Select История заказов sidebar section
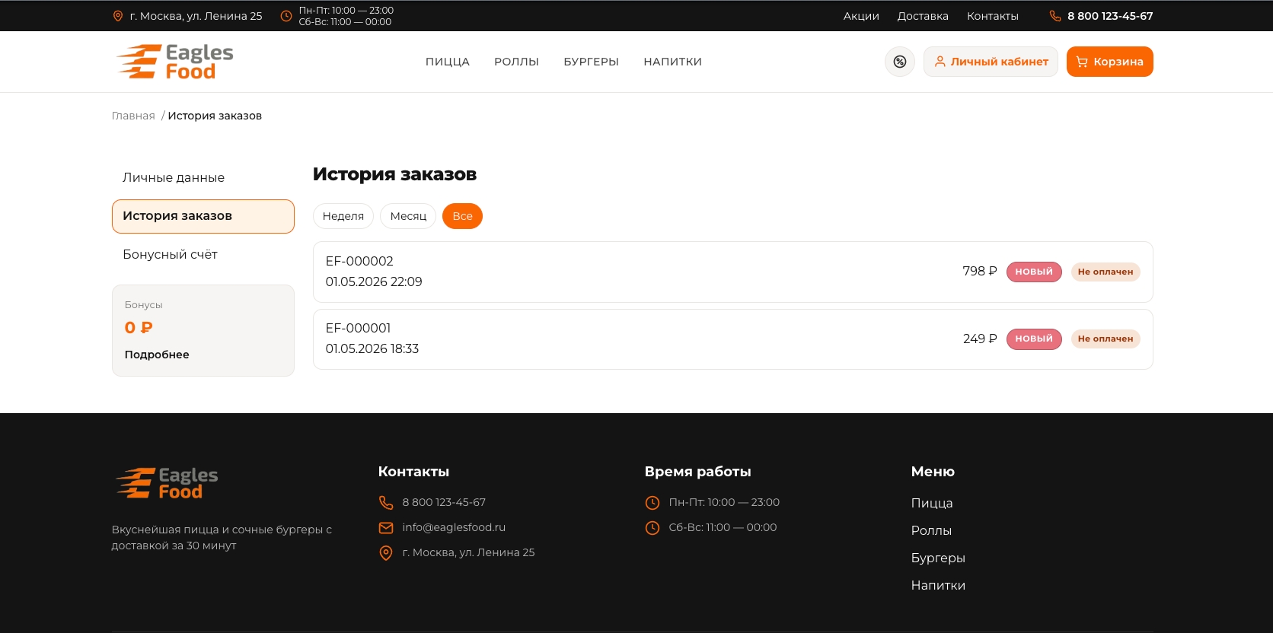This screenshot has width=1273, height=633. coord(203,216)
